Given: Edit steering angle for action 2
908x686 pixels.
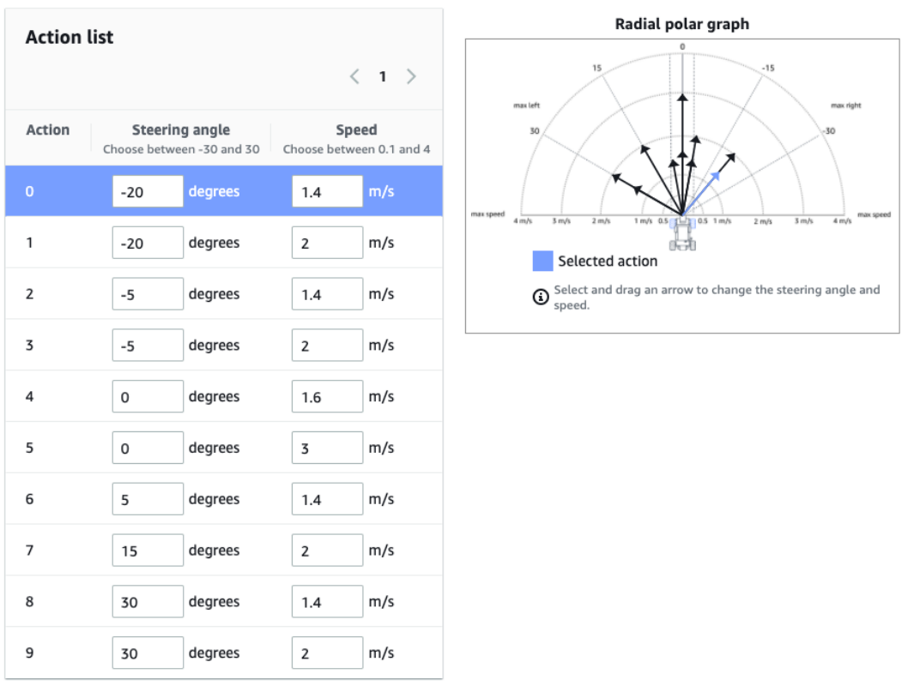Looking at the screenshot, I should pos(148,294).
